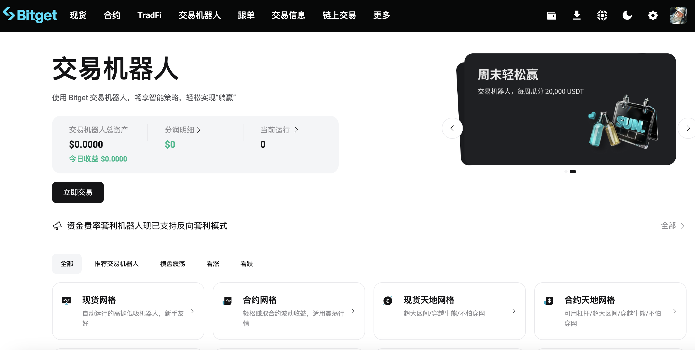Toggle dark mode with the moon icon
This screenshot has height=350, width=695.
click(627, 15)
